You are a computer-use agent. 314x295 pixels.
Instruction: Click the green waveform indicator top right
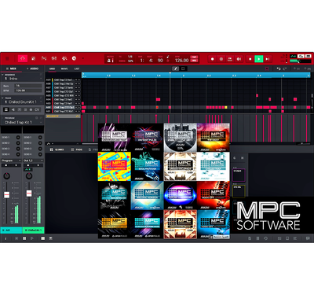point(293,56)
